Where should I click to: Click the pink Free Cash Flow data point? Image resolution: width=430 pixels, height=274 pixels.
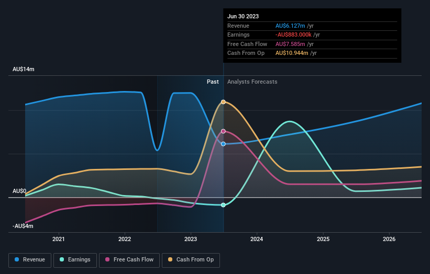pyautogui.click(x=223, y=131)
